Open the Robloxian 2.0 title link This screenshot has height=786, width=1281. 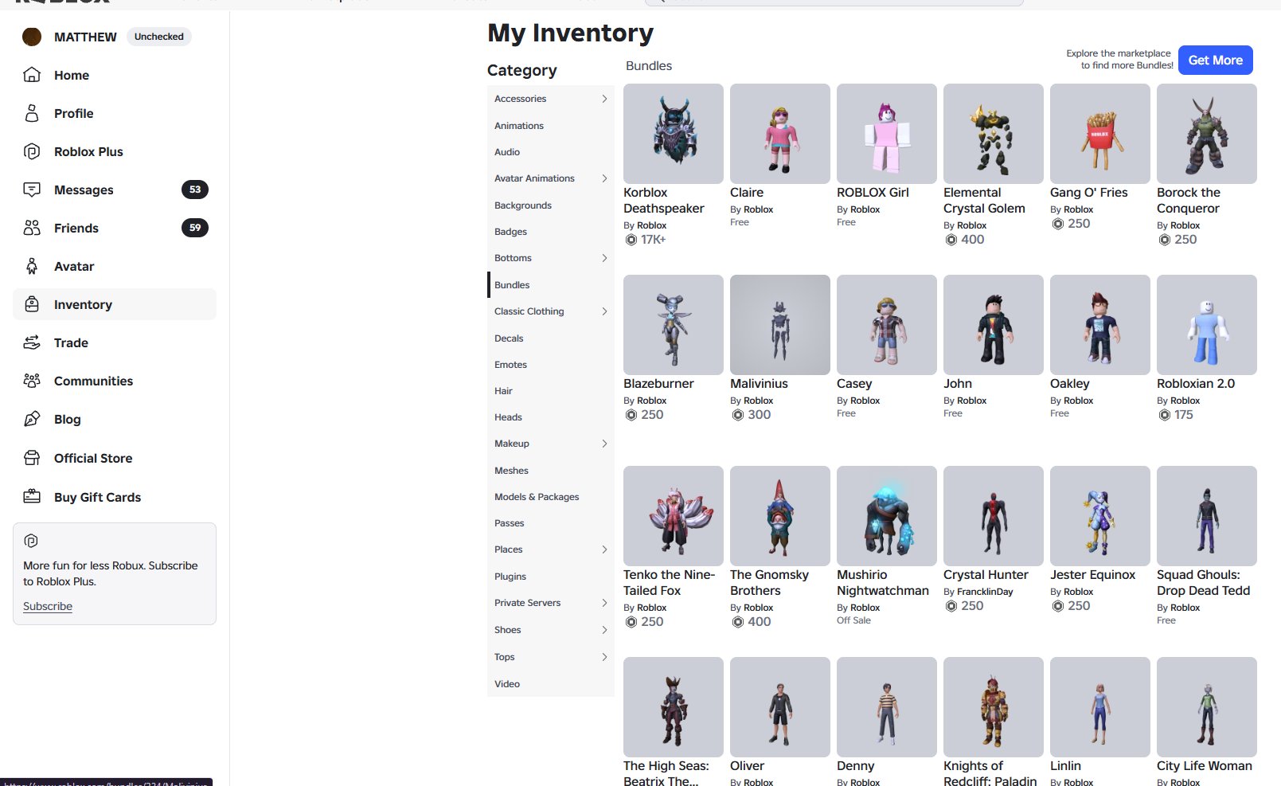(1196, 384)
